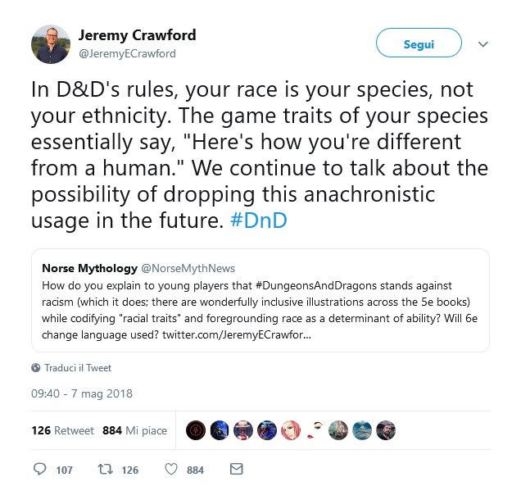Click the reply speech bubble icon
Screen dimensions: 521x500
pyautogui.click(x=40, y=470)
